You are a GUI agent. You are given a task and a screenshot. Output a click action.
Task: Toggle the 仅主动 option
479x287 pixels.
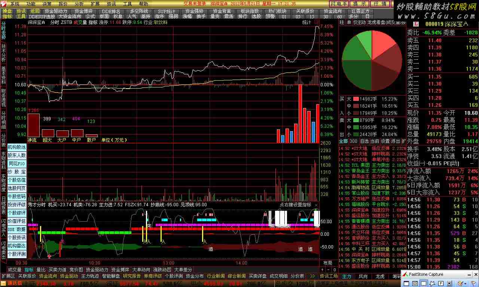coord(359,22)
